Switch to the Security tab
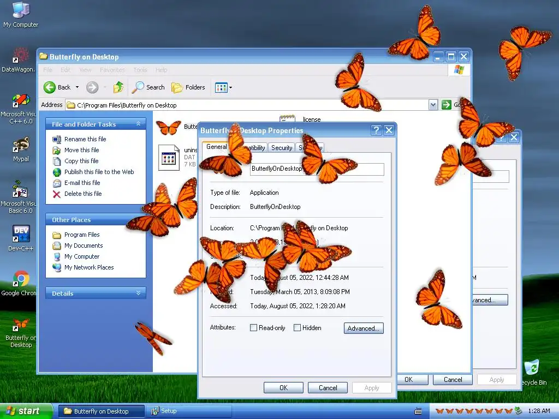 (x=282, y=148)
